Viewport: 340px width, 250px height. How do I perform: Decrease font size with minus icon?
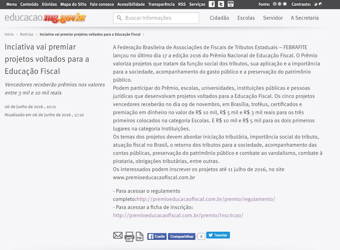point(279,4)
